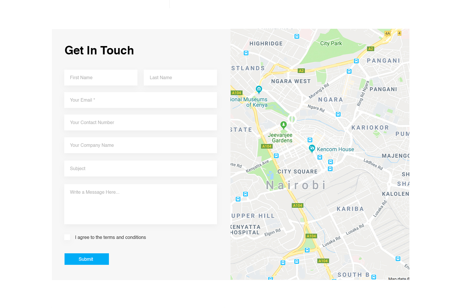Click the Your Company Name field
Screen dimensions: 461x308
coord(141,145)
